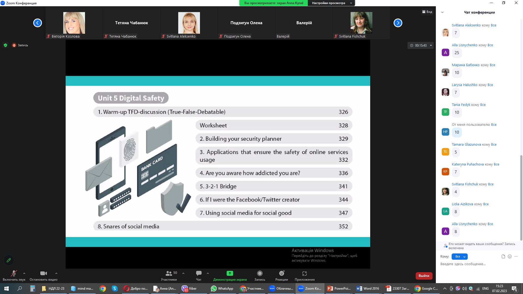
Task: Expand the audio options arrow
Action: click(x=24, y=273)
